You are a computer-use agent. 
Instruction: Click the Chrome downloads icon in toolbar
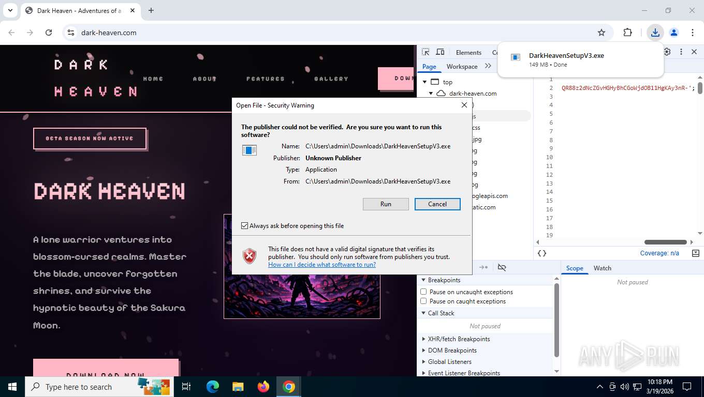(655, 33)
